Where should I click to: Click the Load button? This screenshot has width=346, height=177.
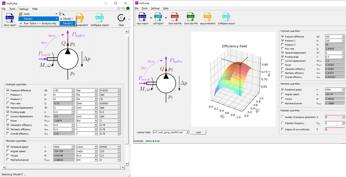[198, 132]
